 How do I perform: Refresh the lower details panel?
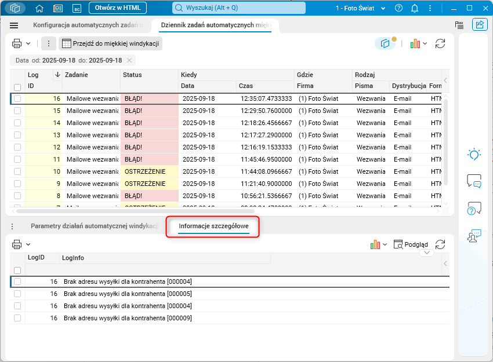tap(440, 244)
